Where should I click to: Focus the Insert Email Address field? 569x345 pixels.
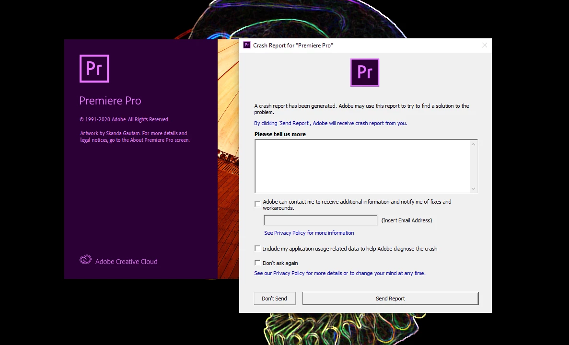(321, 220)
